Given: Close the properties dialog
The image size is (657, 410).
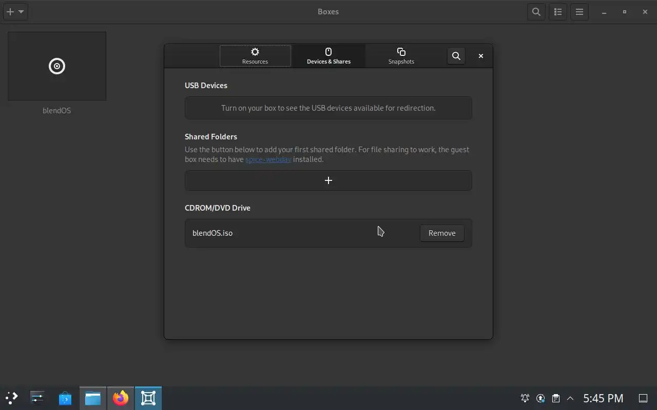Looking at the screenshot, I should tap(480, 56).
